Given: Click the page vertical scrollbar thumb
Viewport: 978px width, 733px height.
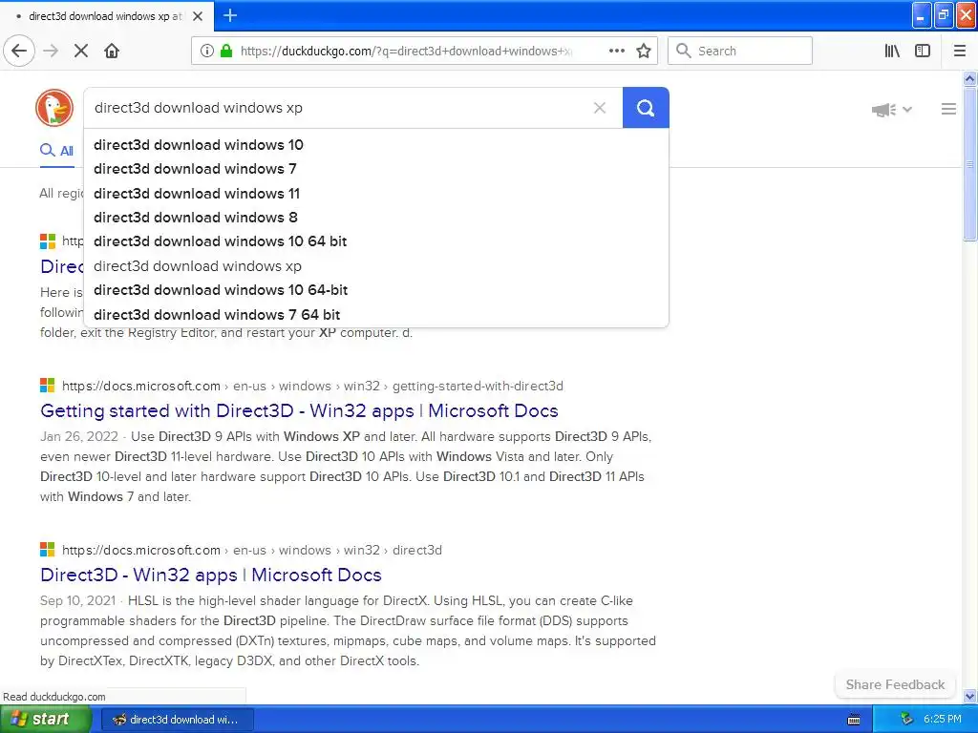Looking at the screenshot, I should [969, 163].
